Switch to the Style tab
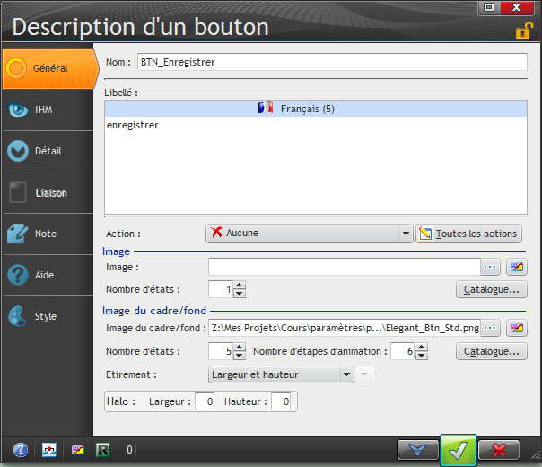Screen dimensions: 542x467 [x=48, y=316]
